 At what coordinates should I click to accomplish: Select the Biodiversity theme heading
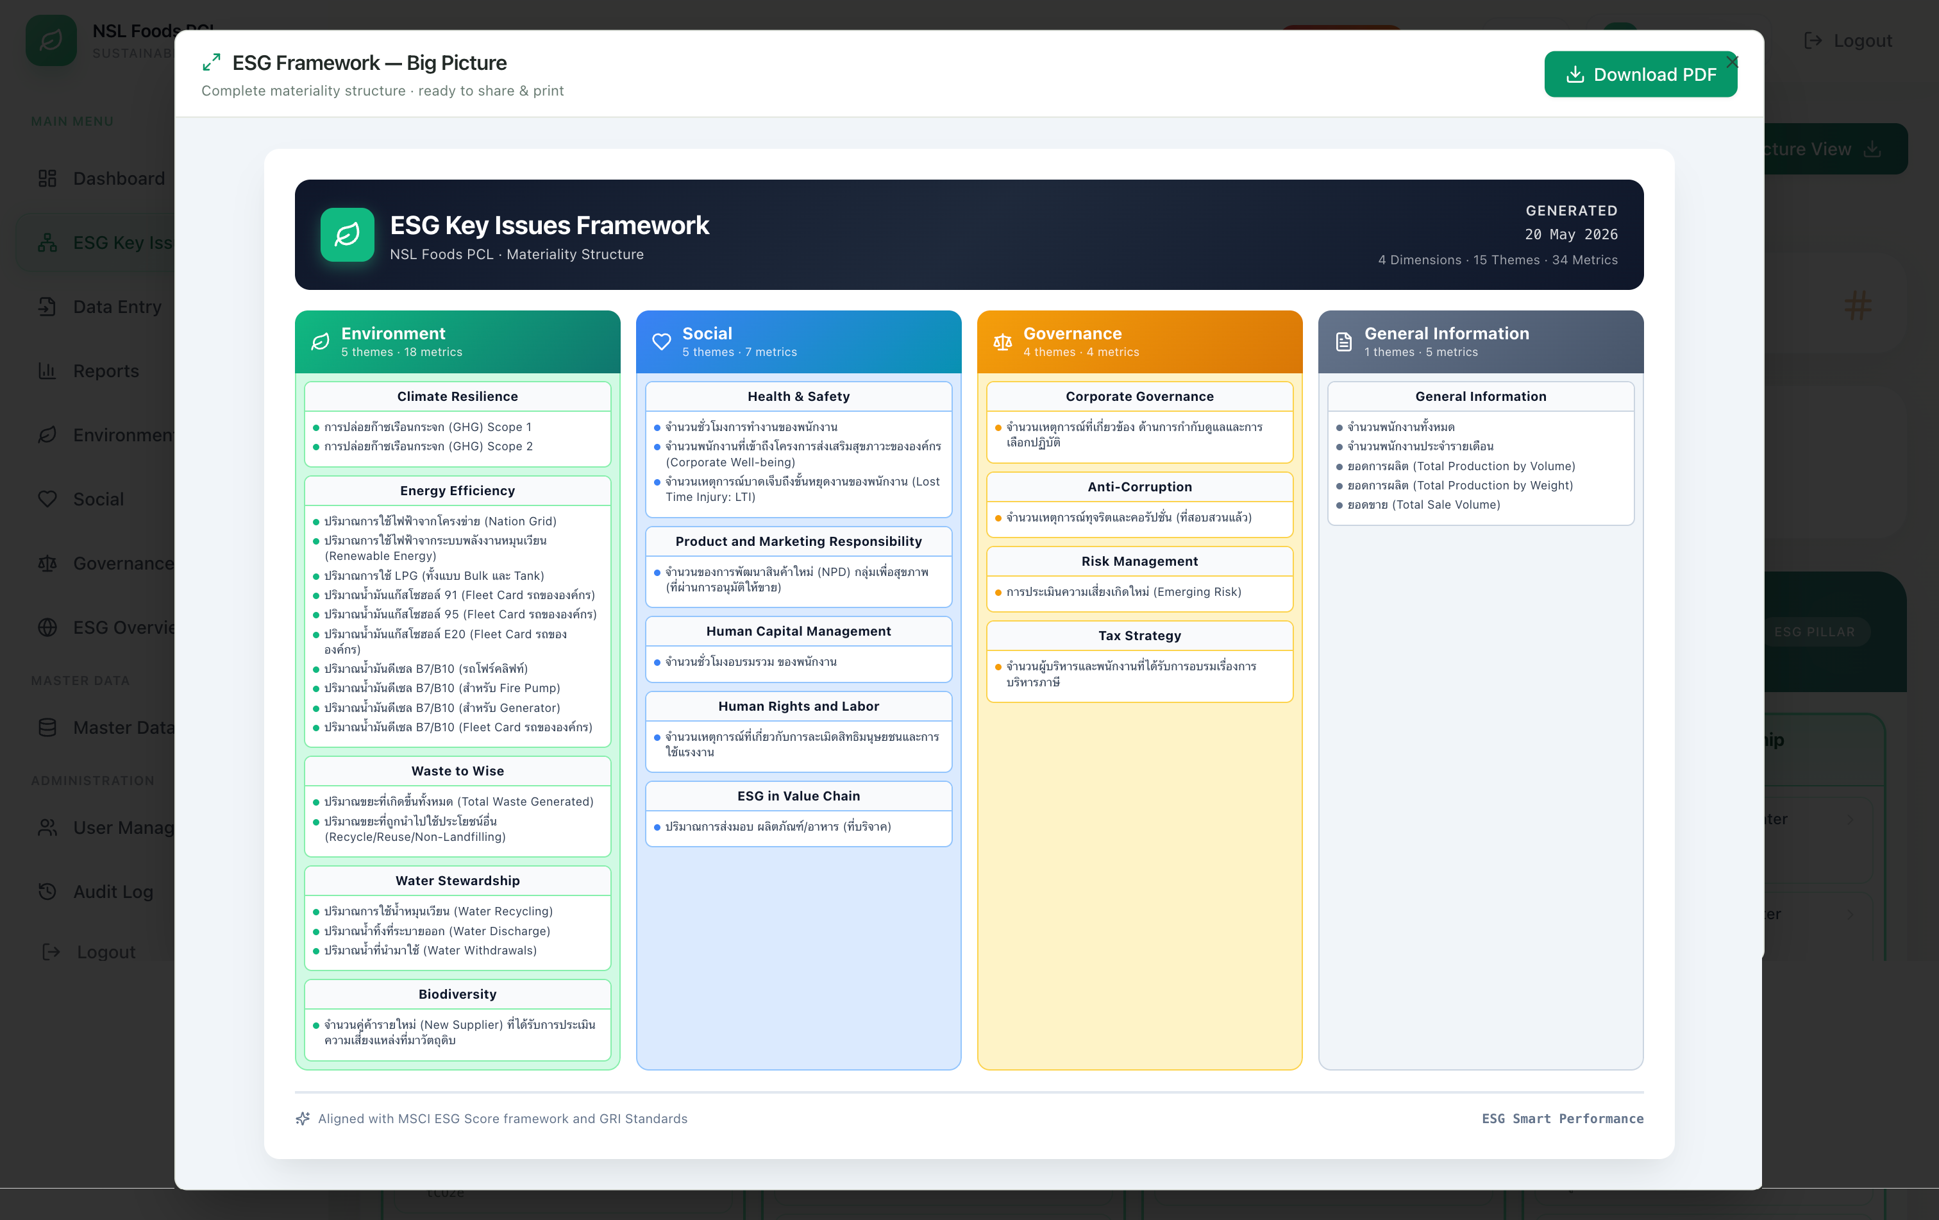pyautogui.click(x=457, y=994)
